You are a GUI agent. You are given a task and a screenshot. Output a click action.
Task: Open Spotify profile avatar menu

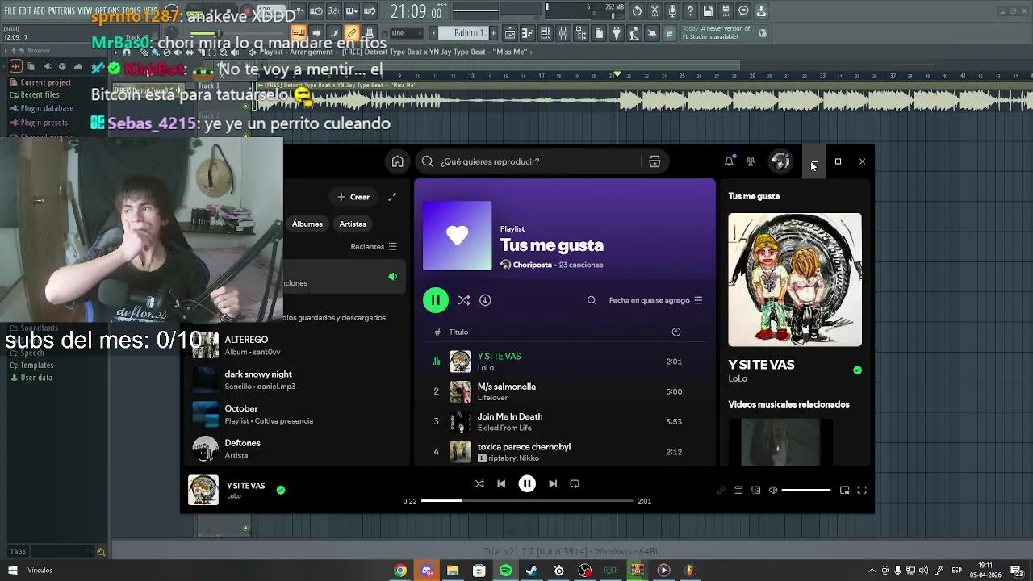780,161
